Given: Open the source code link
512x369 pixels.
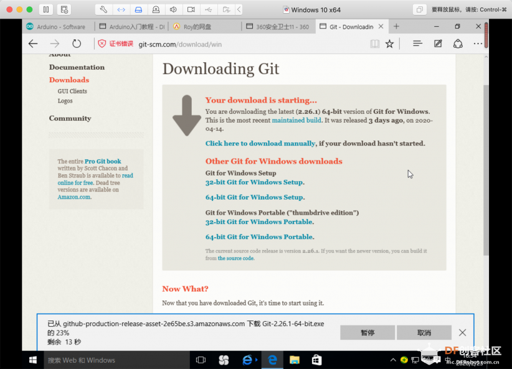Looking at the screenshot, I should click(235, 258).
